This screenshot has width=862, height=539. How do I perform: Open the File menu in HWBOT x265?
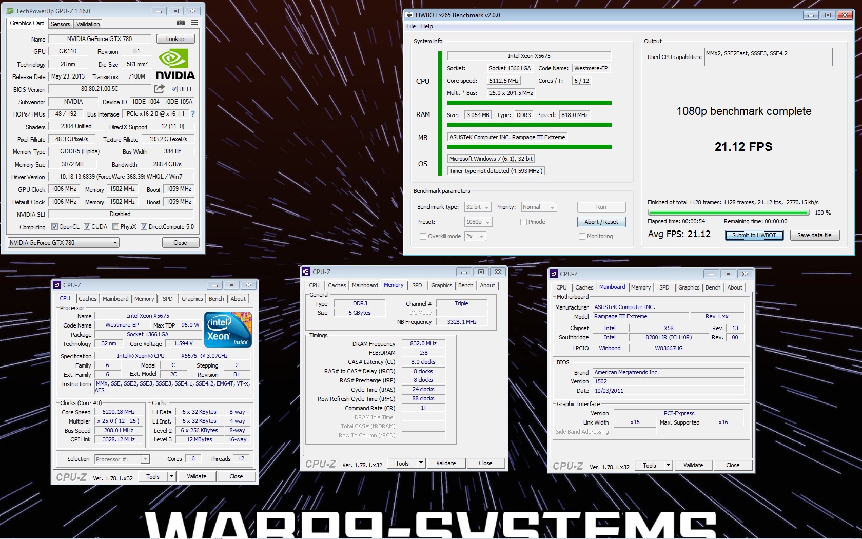tap(411, 26)
